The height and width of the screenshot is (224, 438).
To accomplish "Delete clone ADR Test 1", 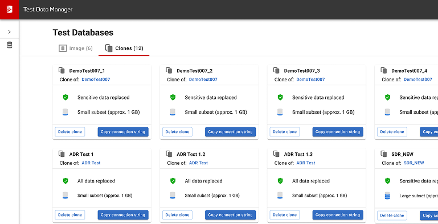I will click(70, 215).
